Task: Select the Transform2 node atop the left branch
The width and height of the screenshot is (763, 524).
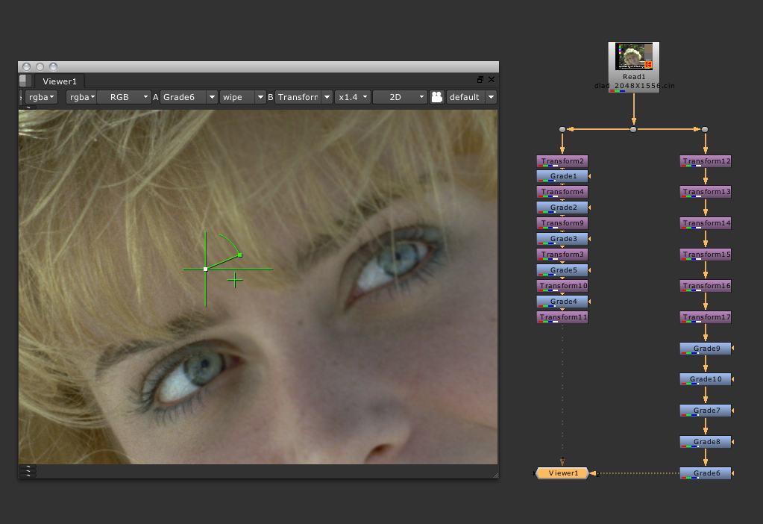Action: [562, 160]
